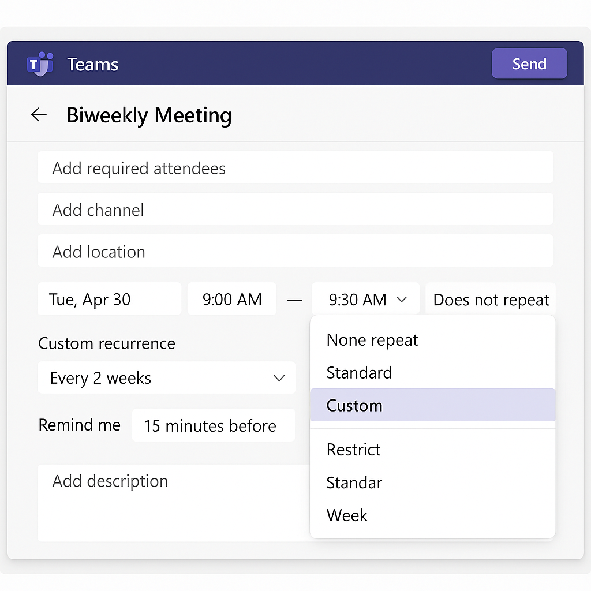
Task: Send the meeting invite
Action: click(x=529, y=63)
